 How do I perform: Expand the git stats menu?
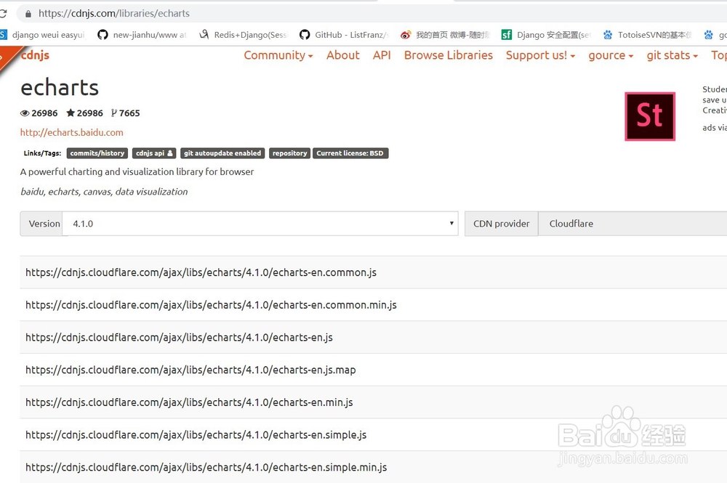(x=672, y=56)
